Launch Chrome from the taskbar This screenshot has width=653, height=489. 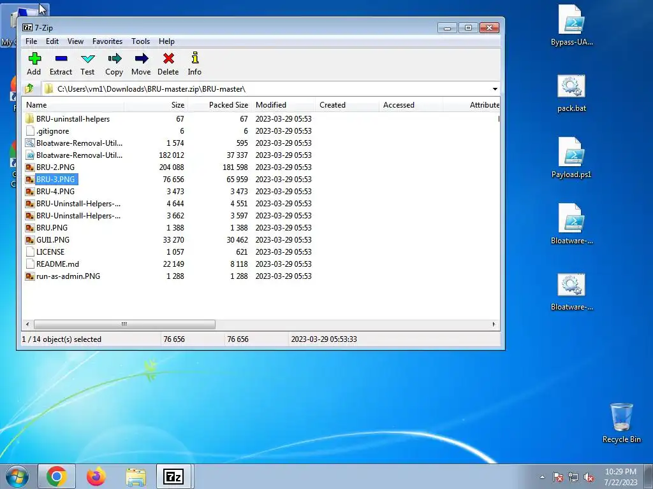pos(57,476)
